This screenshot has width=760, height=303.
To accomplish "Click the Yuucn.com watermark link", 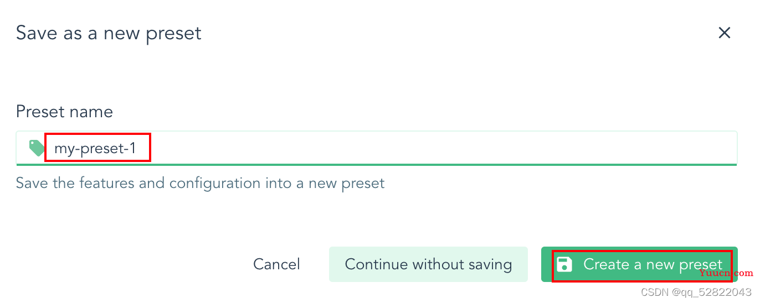I will (x=726, y=273).
